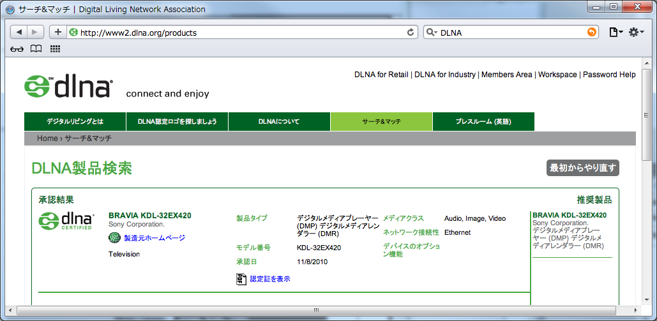Click the PDF certificate icon

pos(241,279)
